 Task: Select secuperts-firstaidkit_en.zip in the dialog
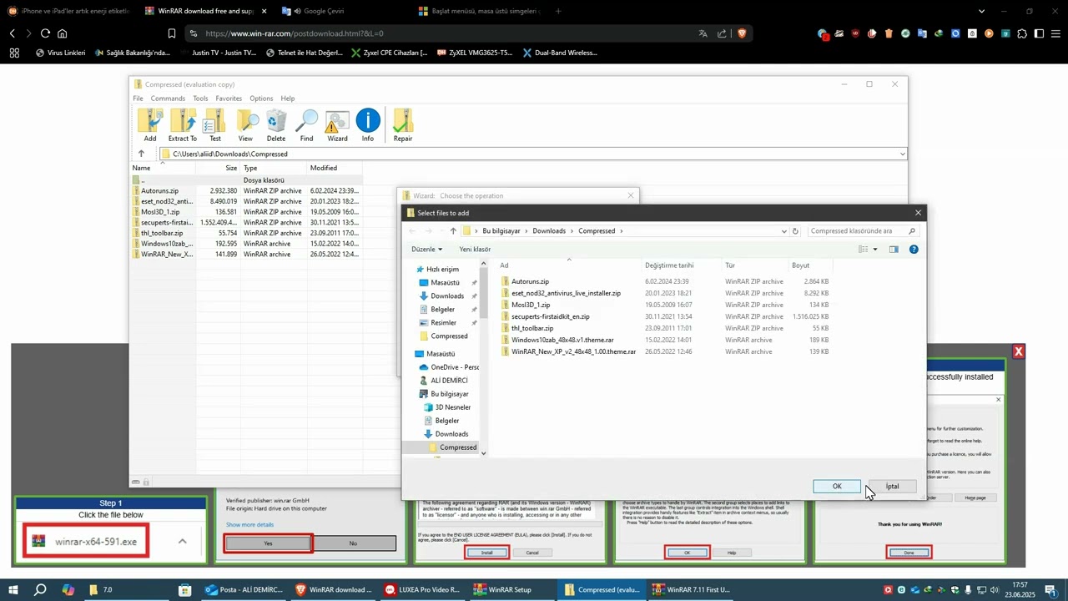tap(550, 316)
